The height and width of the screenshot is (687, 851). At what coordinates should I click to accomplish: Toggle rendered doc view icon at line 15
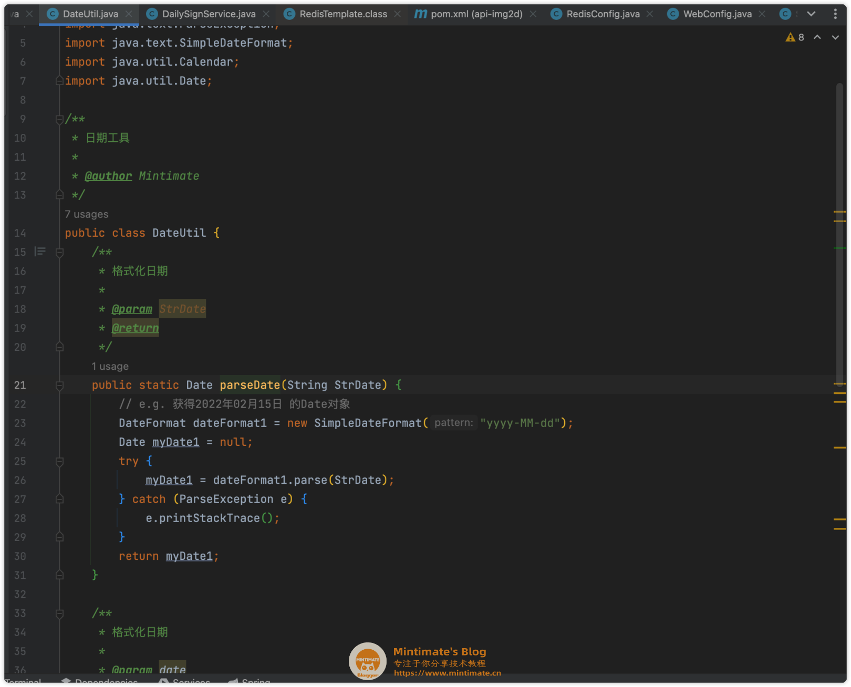[40, 252]
